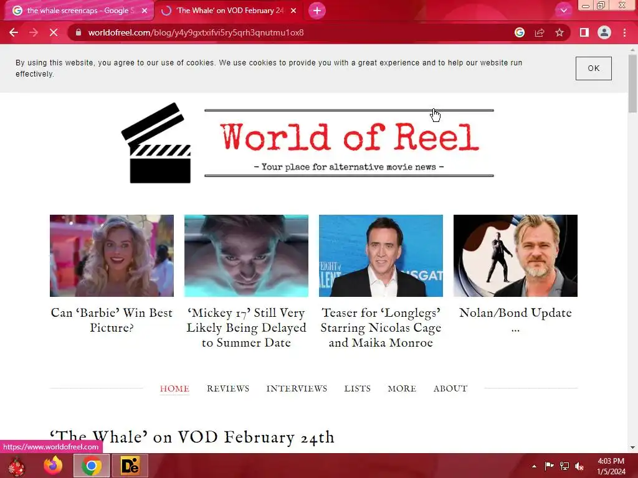Close 'The Whale' on VOD tab
The height and width of the screenshot is (478, 638).
[x=293, y=11]
